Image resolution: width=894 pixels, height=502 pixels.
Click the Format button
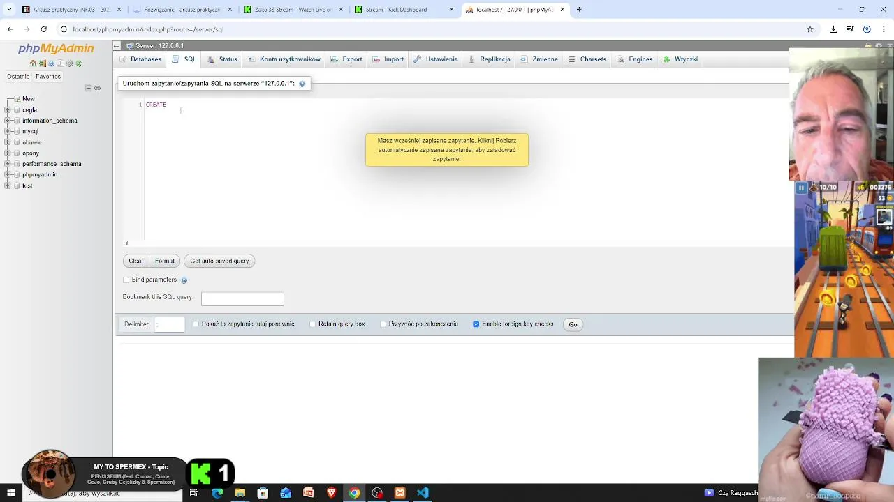[x=164, y=261]
